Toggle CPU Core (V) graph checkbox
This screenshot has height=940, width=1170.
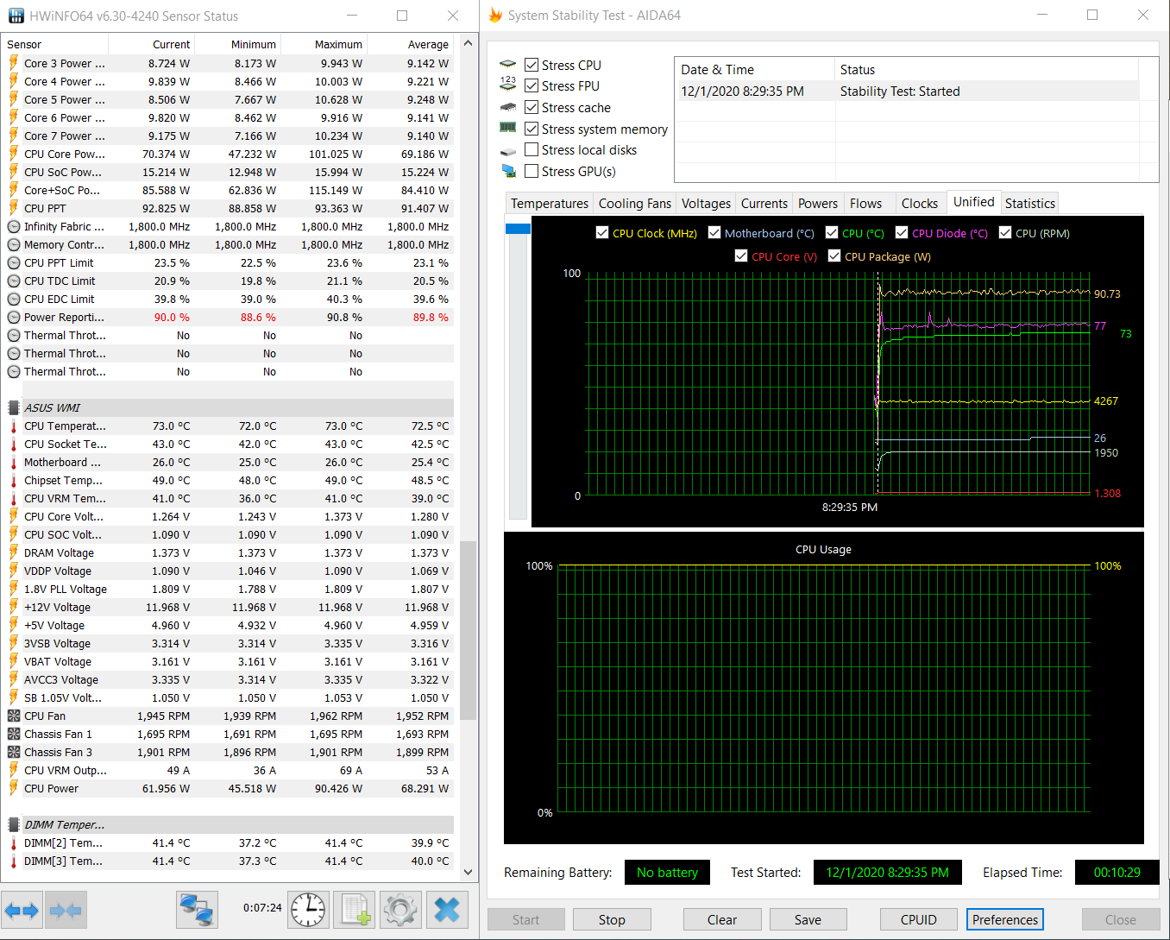pyautogui.click(x=741, y=256)
